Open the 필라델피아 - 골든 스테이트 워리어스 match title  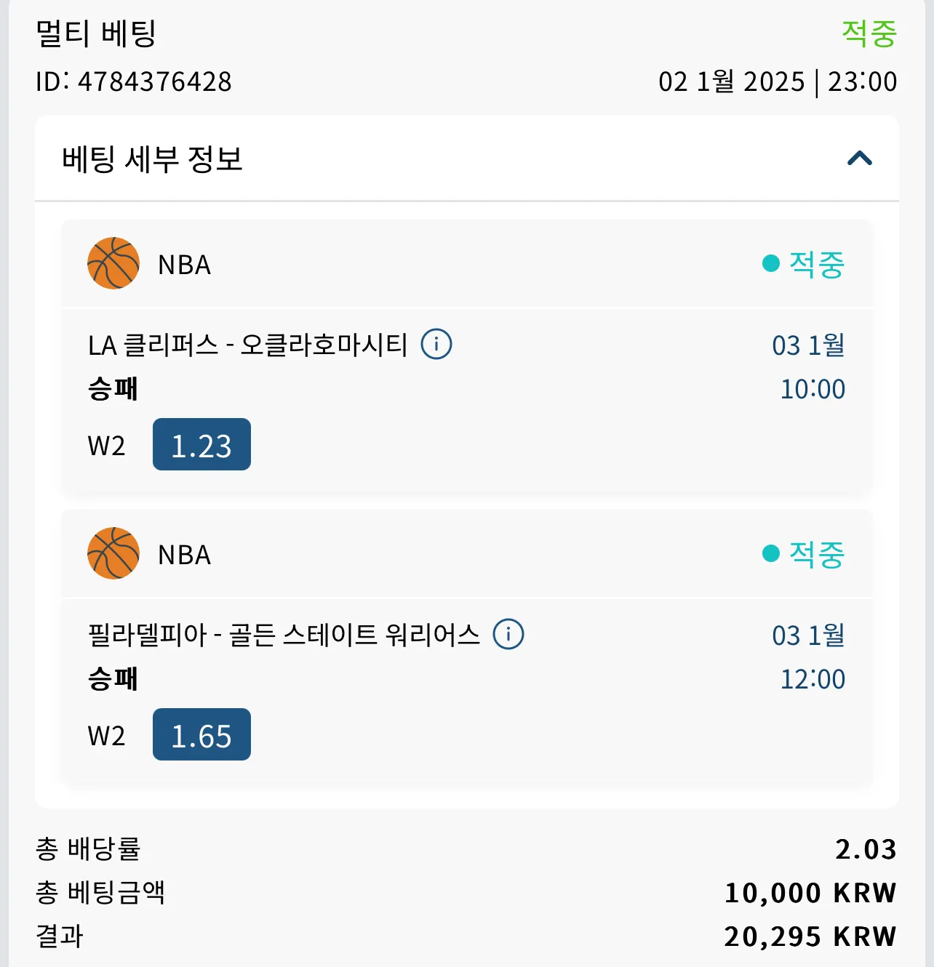pyautogui.click(x=284, y=634)
